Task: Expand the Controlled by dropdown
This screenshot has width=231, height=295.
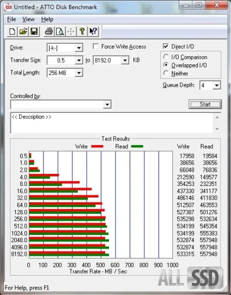Action: pos(107,104)
